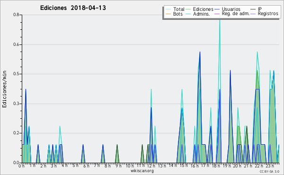The image size is (284, 175).
Task: Click the 'Ediciones' legend label
Action: tap(203, 9)
